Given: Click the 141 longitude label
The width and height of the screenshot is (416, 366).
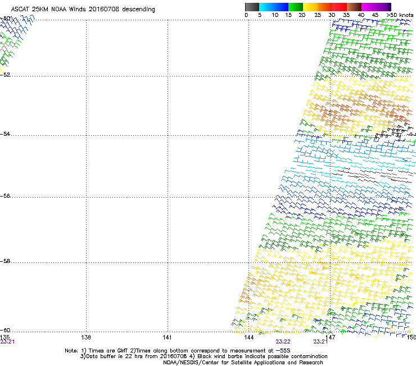Looking at the screenshot, I should pos(167,337).
